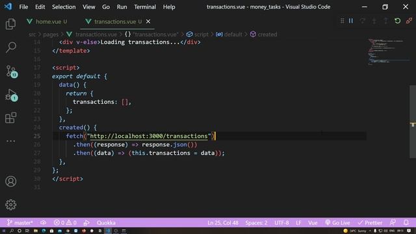Viewport: 416px width, 234px height.
Task: Change the UTF-8 file encoding
Action: (x=281, y=222)
